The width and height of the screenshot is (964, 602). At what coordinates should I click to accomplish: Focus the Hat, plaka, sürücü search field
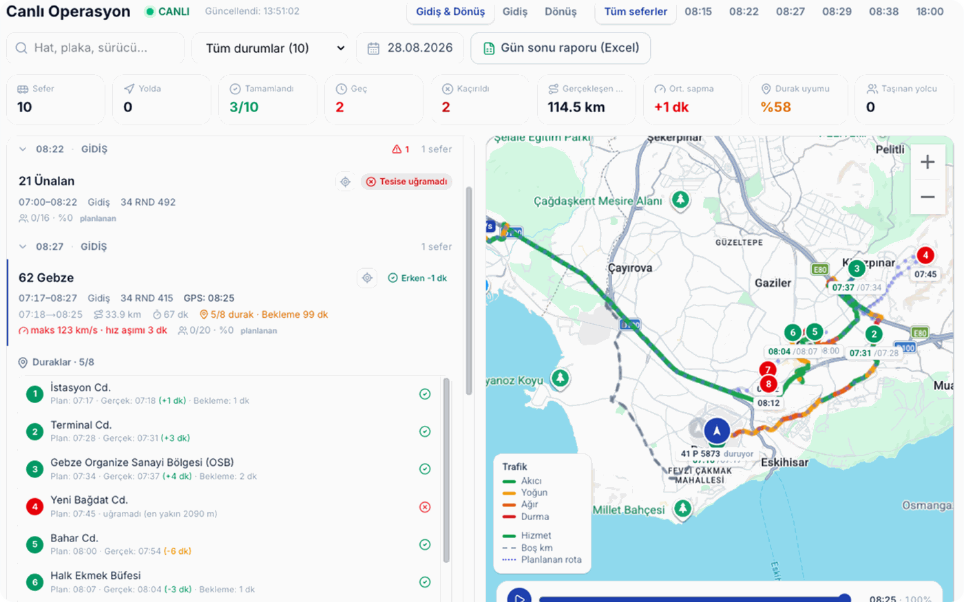[x=96, y=48]
